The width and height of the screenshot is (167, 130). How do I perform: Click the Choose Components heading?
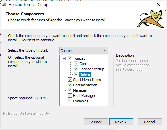point(25,14)
